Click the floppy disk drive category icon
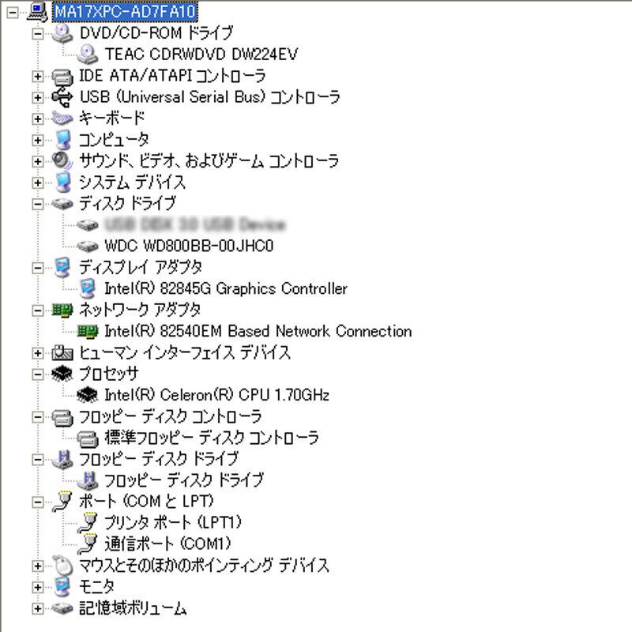The height and width of the screenshot is (632, 632). (x=62, y=459)
